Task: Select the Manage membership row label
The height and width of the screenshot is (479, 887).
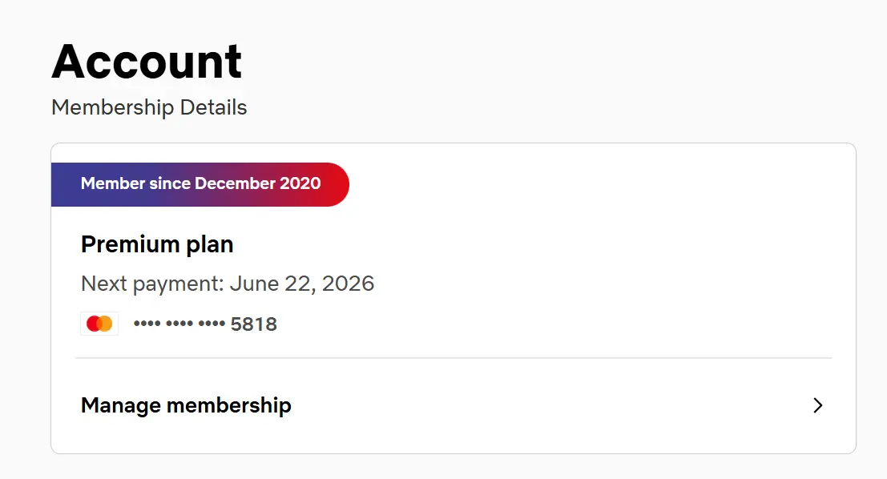Action: coord(186,405)
